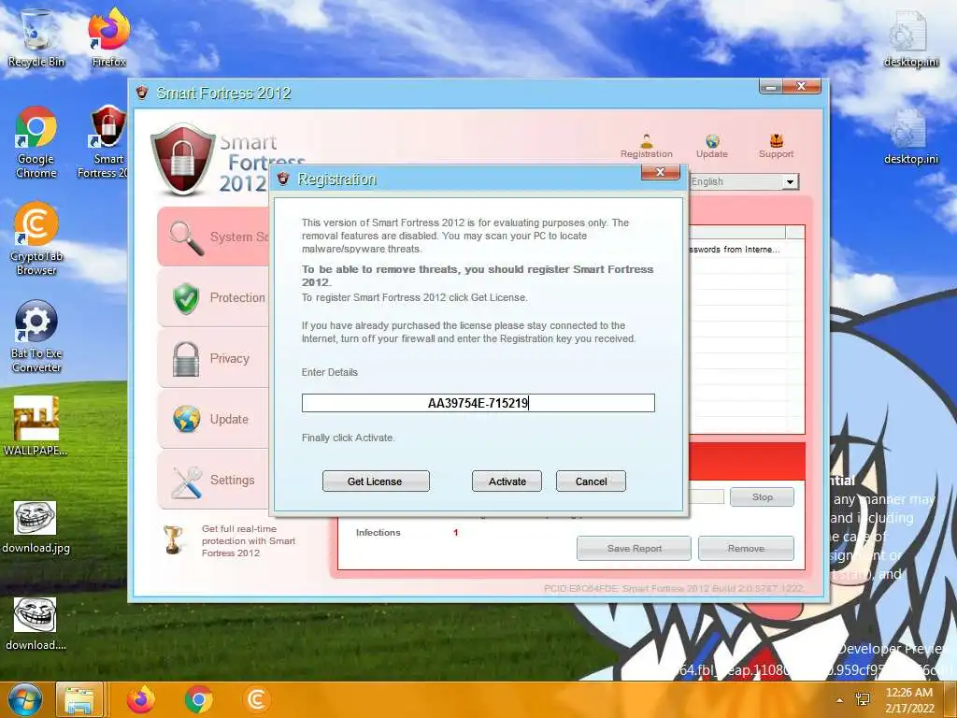This screenshot has height=718, width=957.
Task: Click the Activate button
Action: pyautogui.click(x=507, y=481)
